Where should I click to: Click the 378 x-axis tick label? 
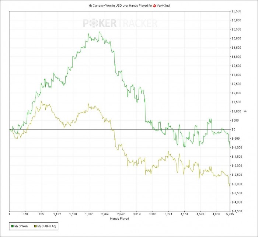[25, 214]
